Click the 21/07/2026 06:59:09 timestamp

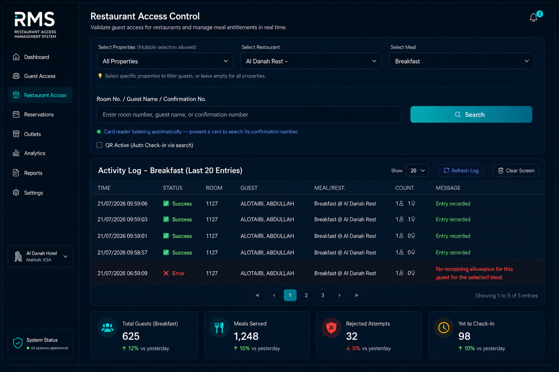pyautogui.click(x=122, y=273)
